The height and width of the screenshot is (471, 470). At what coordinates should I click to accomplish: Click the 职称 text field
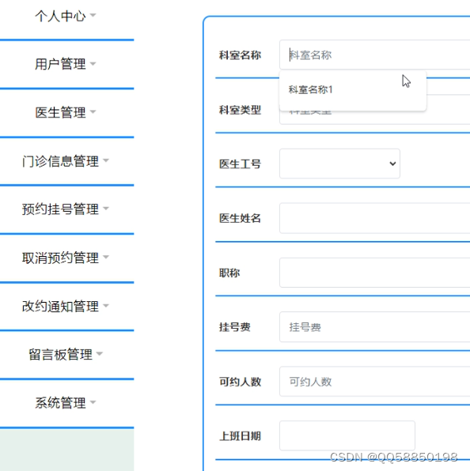375,273
